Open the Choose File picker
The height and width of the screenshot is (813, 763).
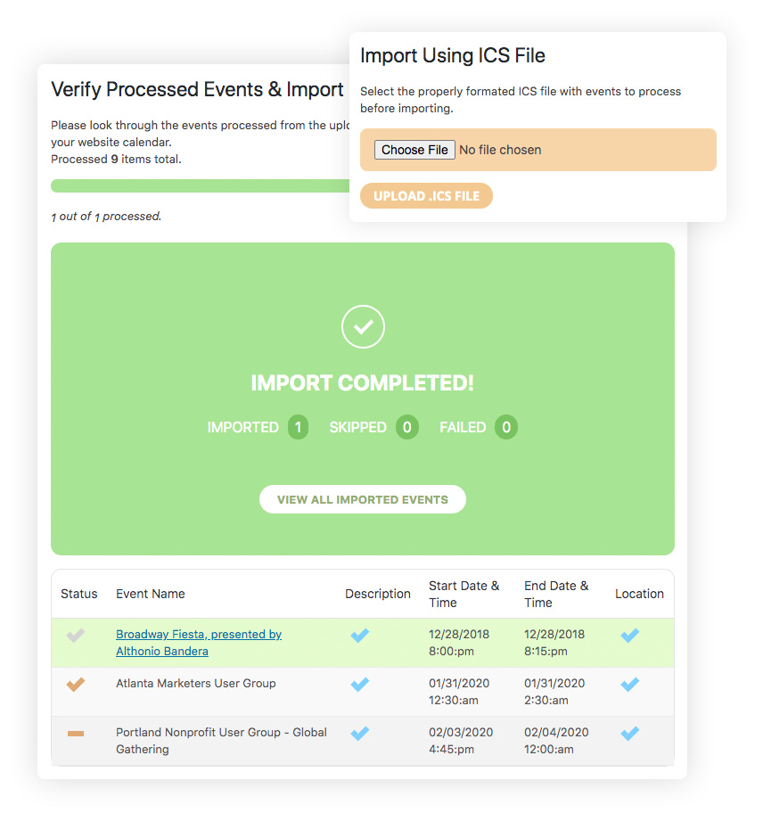coord(414,150)
